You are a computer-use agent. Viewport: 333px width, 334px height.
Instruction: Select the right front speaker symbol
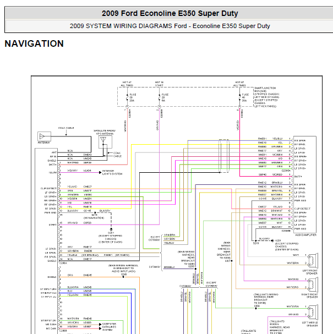coord(313,284)
